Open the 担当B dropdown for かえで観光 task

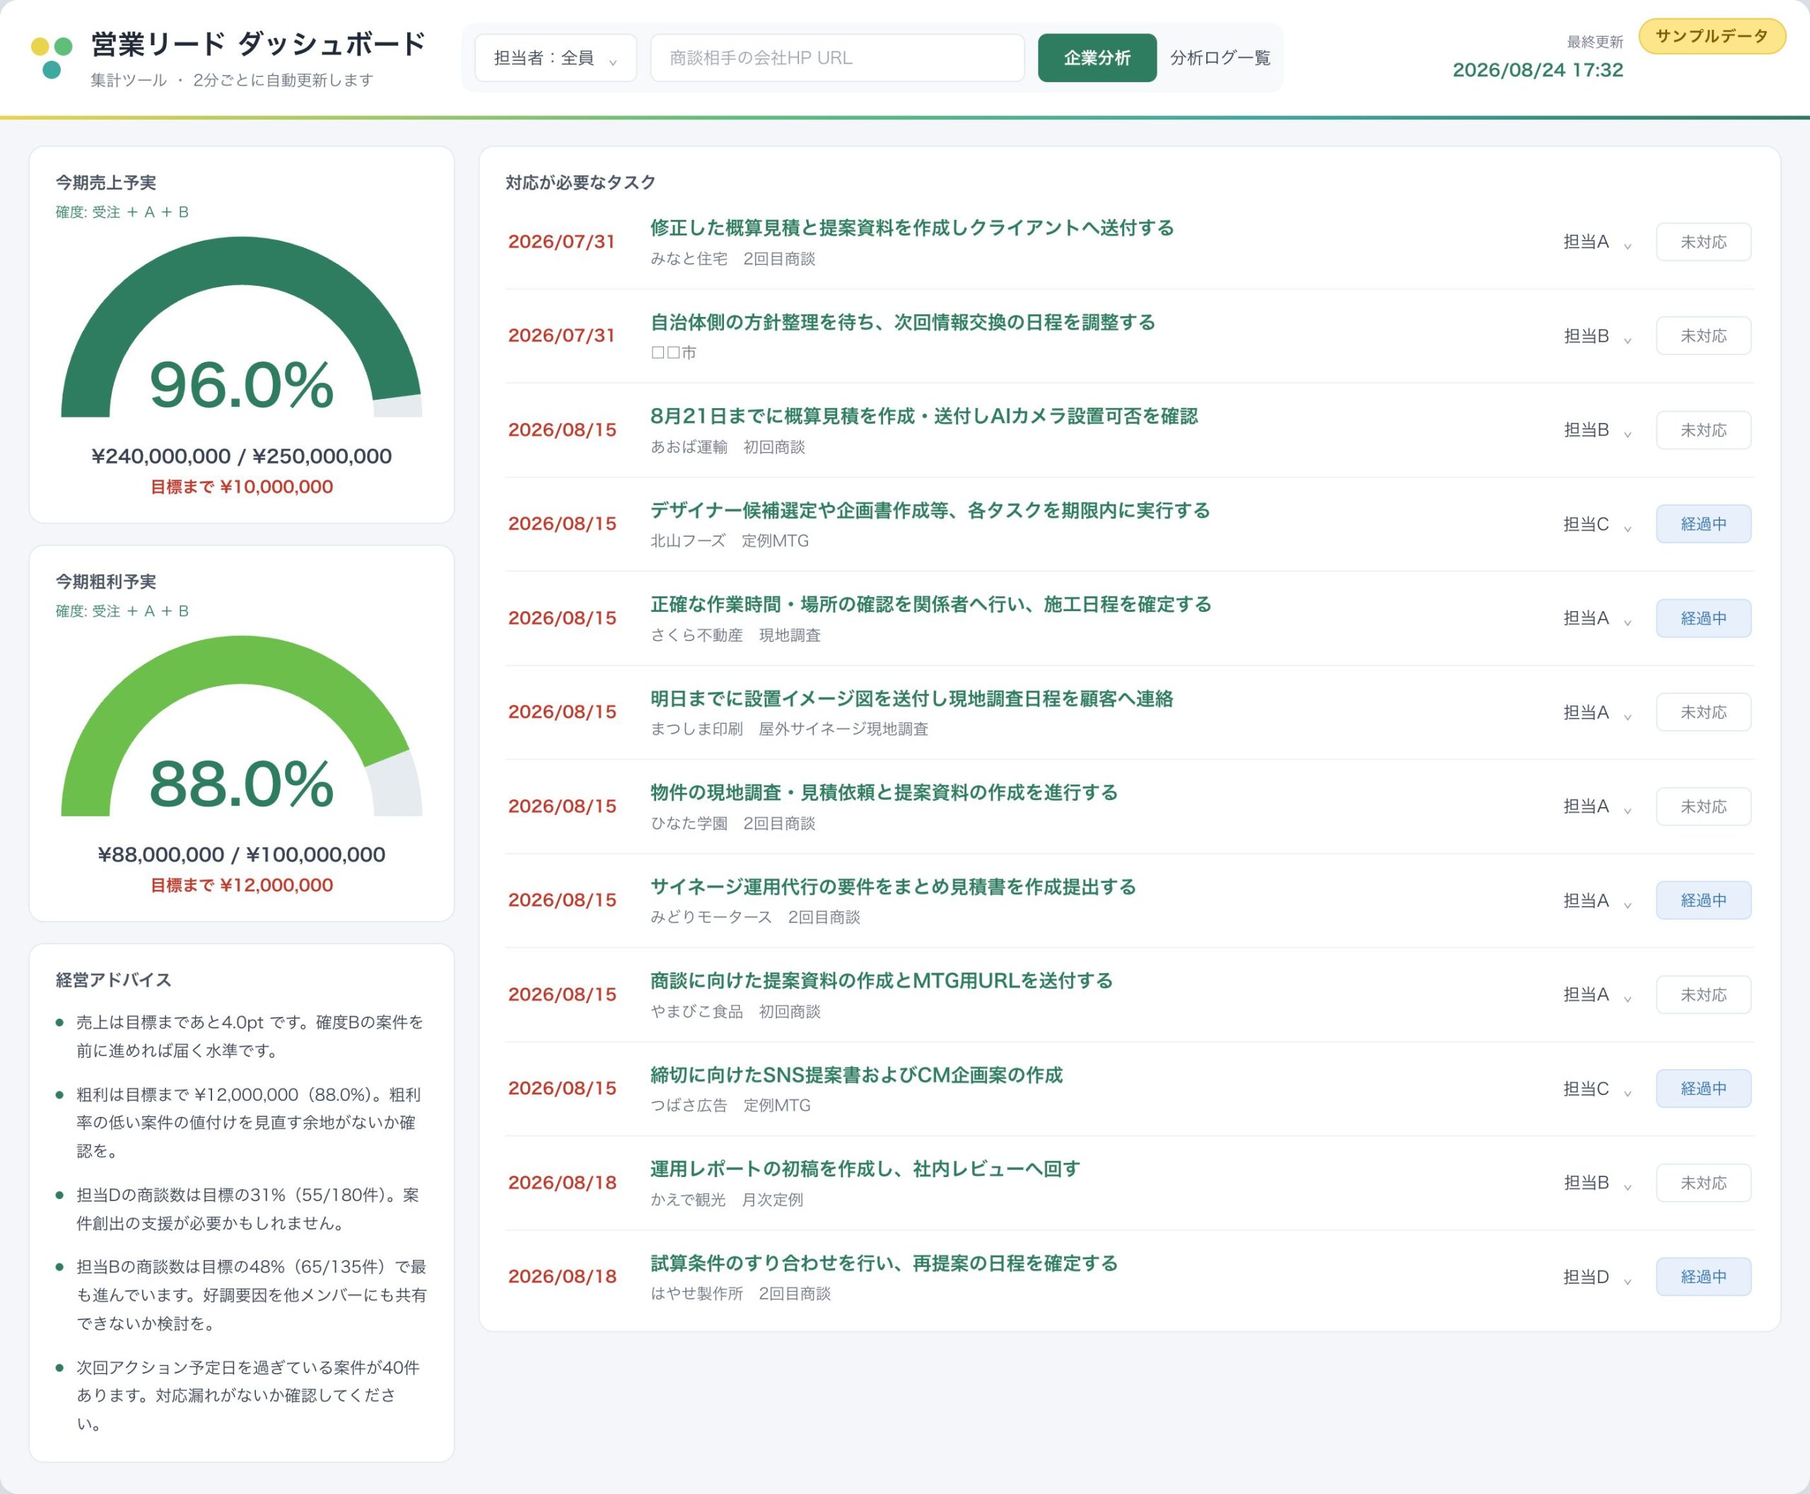pyautogui.click(x=1597, y=1183)
